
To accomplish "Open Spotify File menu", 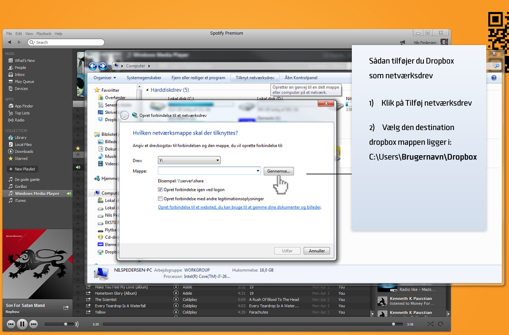I will (x=9, y=34).
